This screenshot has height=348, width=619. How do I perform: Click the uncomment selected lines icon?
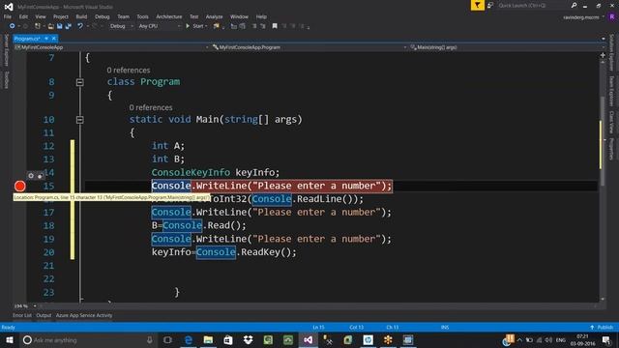[x=262, y=26]
